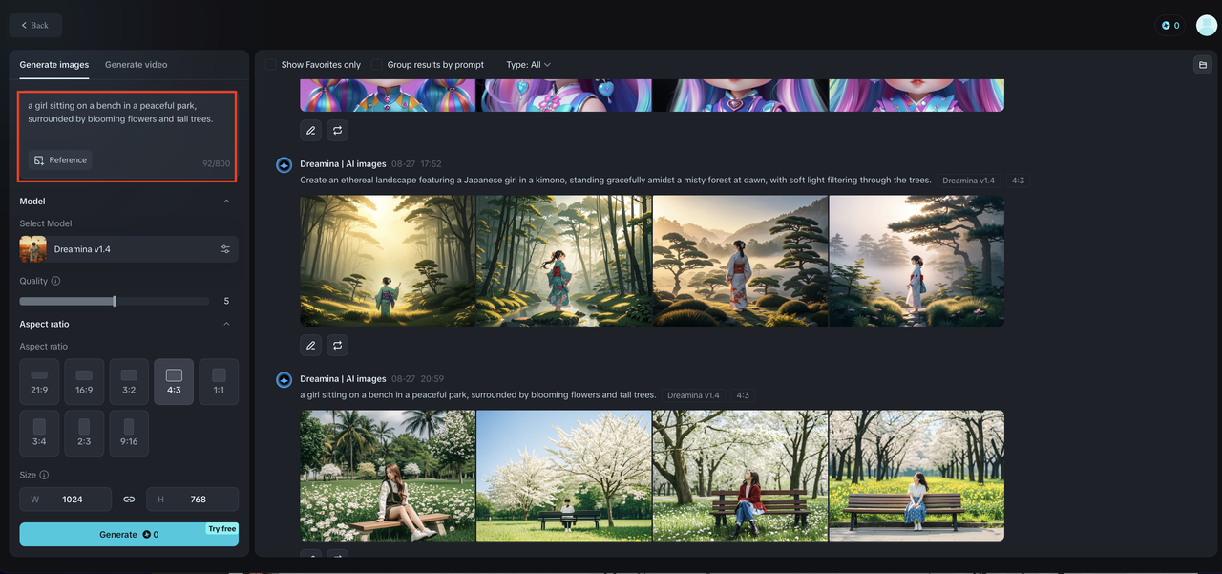Select the 9:16 aspect ratio
This screenshot has height=574, width=1222.
coord(129,434)
